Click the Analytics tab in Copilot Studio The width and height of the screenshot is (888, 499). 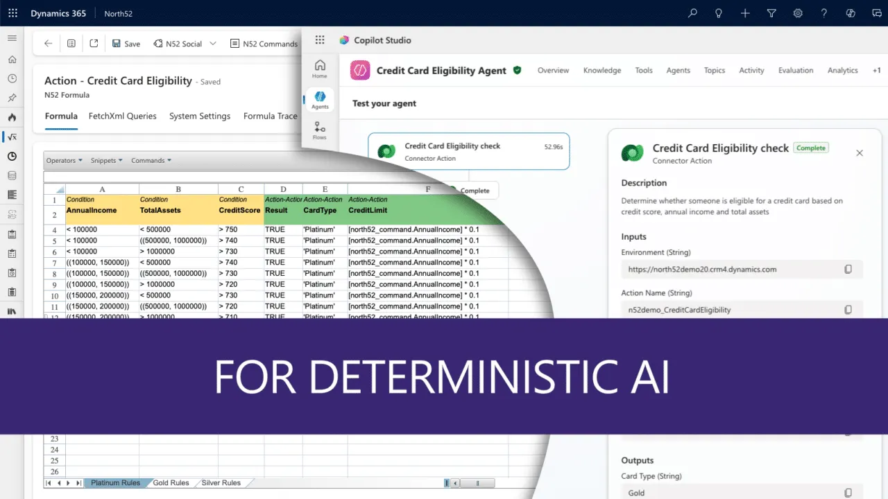click(843, 70)
